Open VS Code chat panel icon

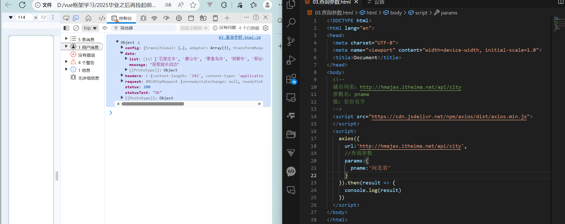[x=291, y=190]
